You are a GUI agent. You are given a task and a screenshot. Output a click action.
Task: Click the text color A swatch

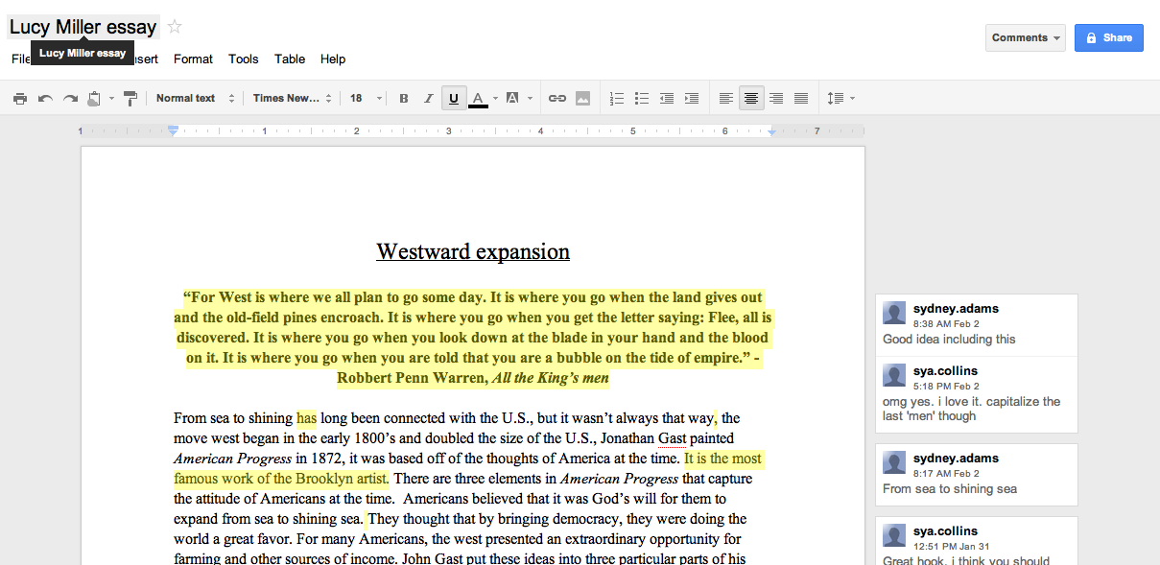[x=478, y=98]
